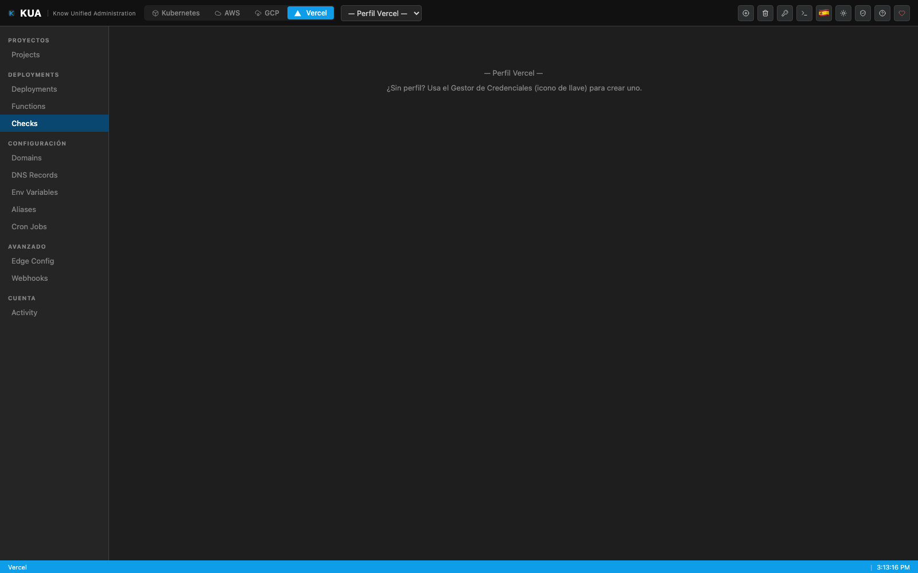Toggle light theme with the sun icon
Image resolution: width=918 pixels, height=573 pixels.
[843, 13]
